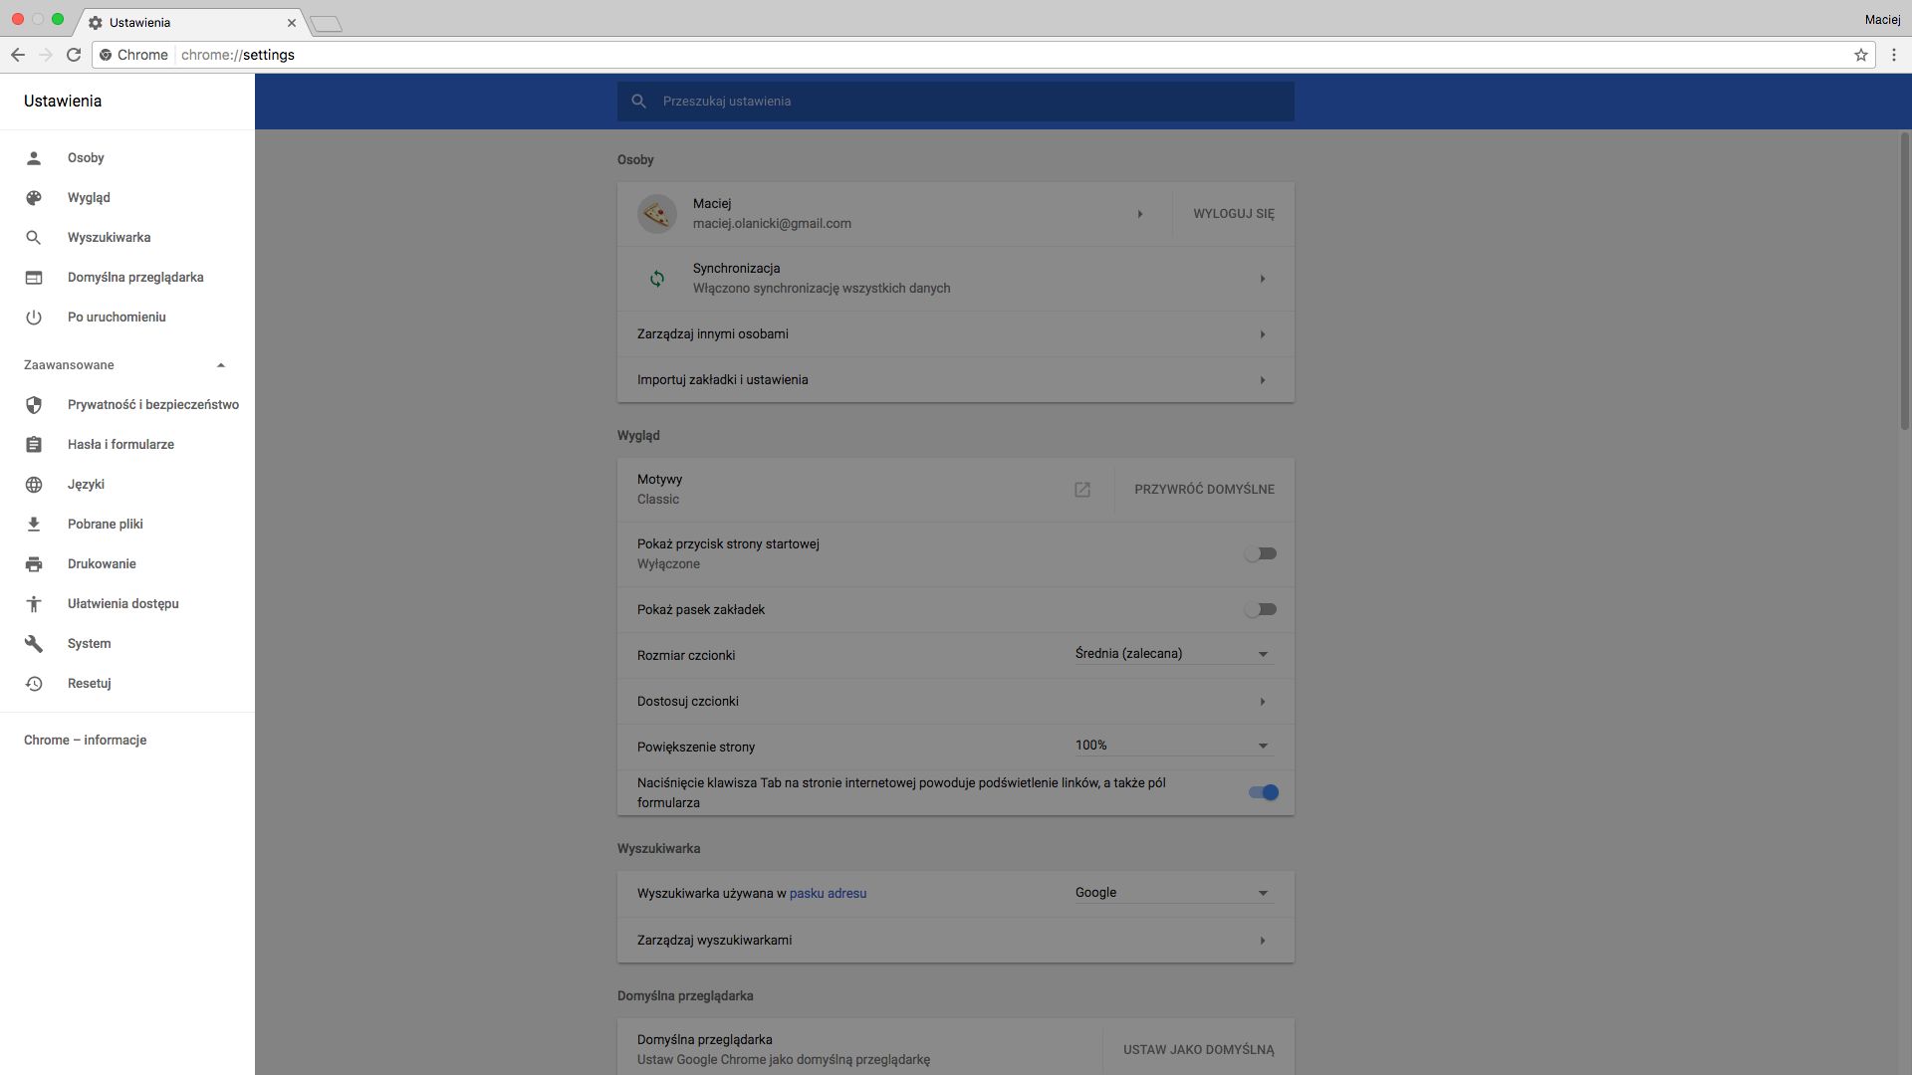Bookmark this page with star icon
The height and width of the screenshot is (1075, 1912).
click(1860, 55)
